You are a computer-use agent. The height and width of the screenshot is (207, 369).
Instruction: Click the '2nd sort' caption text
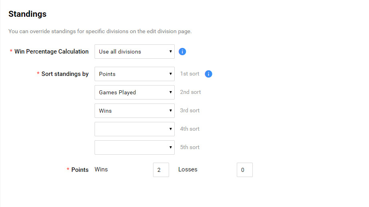(190, 92)
